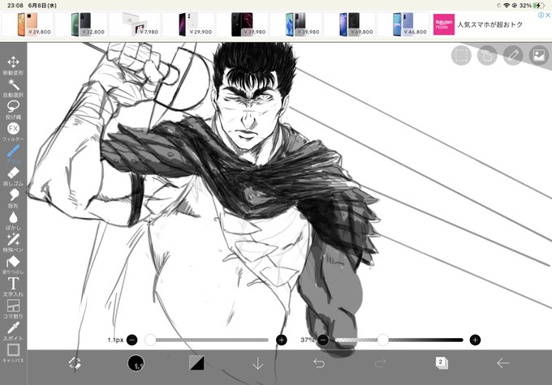Image resolution: width=552 pixels, height=385 pixels.
Task: Select the Eraser (消しゴム) tool
Action: click(x=13, y=176)
